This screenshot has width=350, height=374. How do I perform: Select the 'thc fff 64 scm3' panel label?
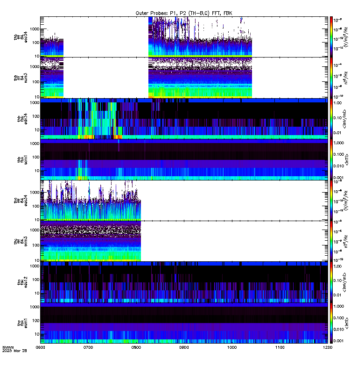point(21,241)
